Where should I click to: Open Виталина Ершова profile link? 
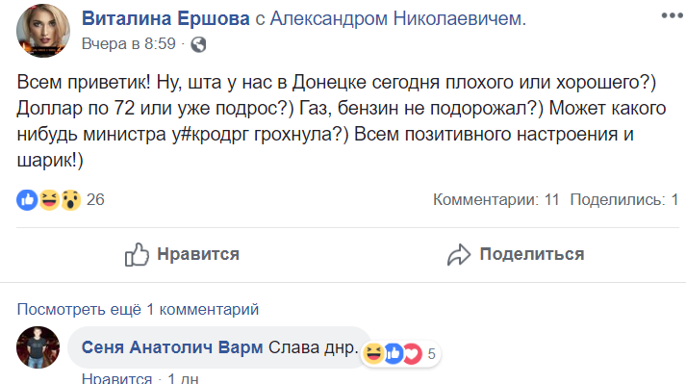click(165, 18)
